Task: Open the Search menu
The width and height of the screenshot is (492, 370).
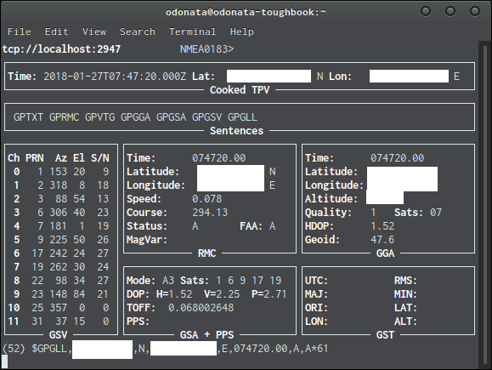Action: [x=138, y=31]
